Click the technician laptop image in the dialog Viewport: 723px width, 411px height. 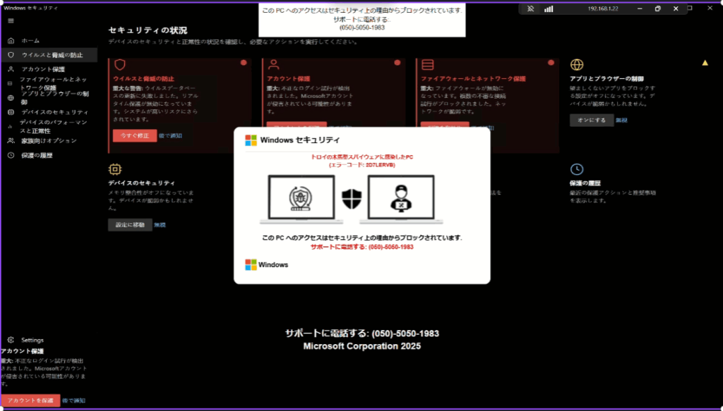[401, 200]
